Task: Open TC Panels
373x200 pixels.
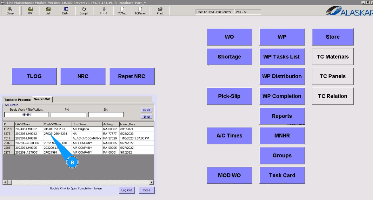Action: coord(333,76)
